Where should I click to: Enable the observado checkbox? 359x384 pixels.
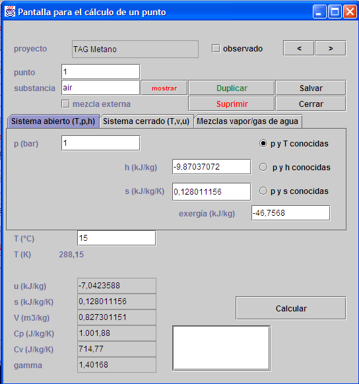tap(216, 48)
